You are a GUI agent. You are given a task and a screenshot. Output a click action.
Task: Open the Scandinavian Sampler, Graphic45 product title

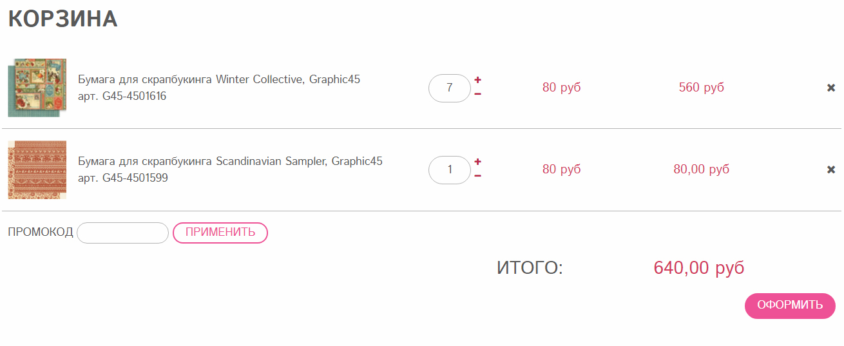point(230,161)
